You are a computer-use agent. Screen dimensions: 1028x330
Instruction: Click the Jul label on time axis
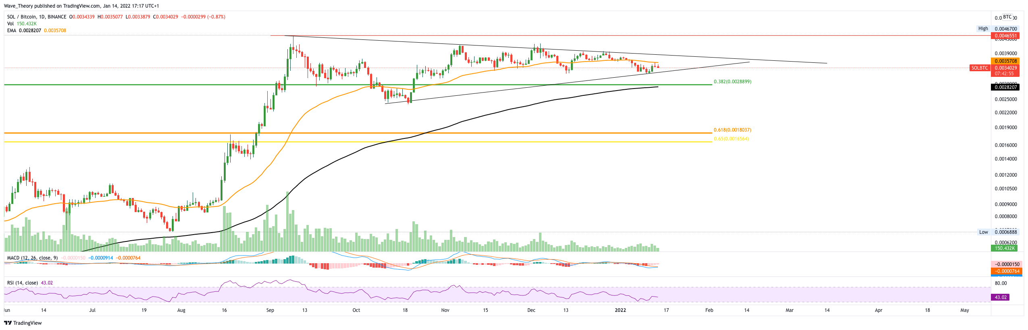[92, 310]
